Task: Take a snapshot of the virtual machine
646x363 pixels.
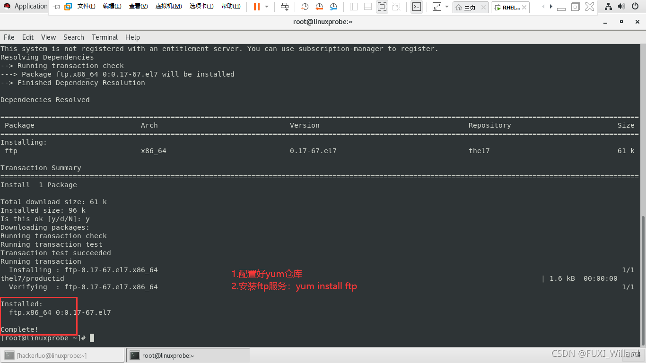Action: 305,7
